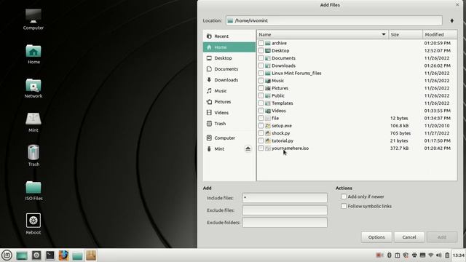Select Home in the sidebar

tap(229, 47)
